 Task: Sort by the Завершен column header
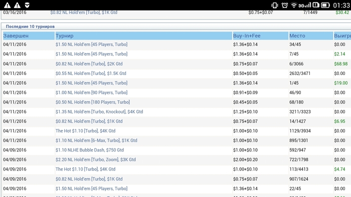tap(29, 35)
